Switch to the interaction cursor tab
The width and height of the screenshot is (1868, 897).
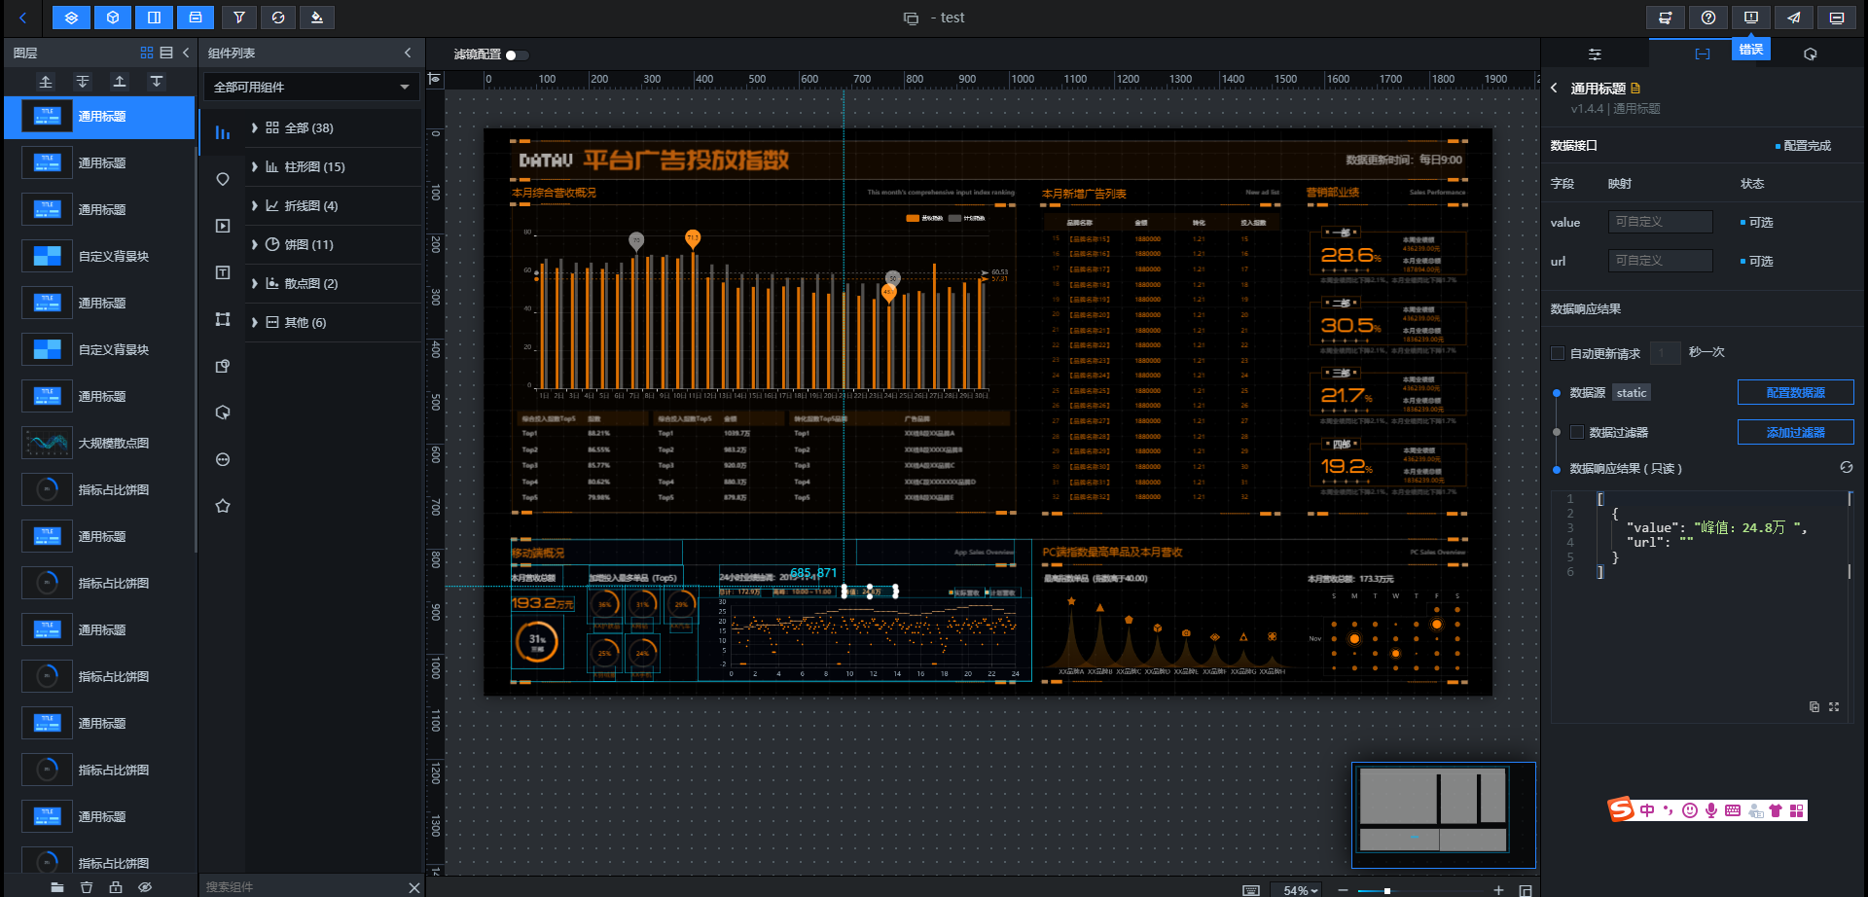point(1811,54)
